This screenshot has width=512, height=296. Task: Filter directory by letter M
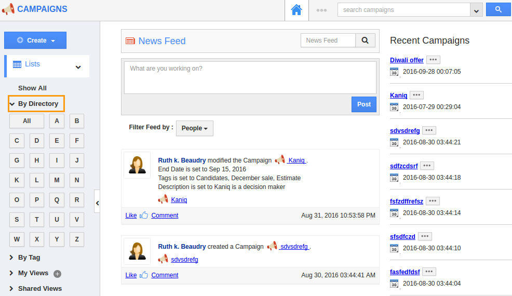click(x=57, y=180)
